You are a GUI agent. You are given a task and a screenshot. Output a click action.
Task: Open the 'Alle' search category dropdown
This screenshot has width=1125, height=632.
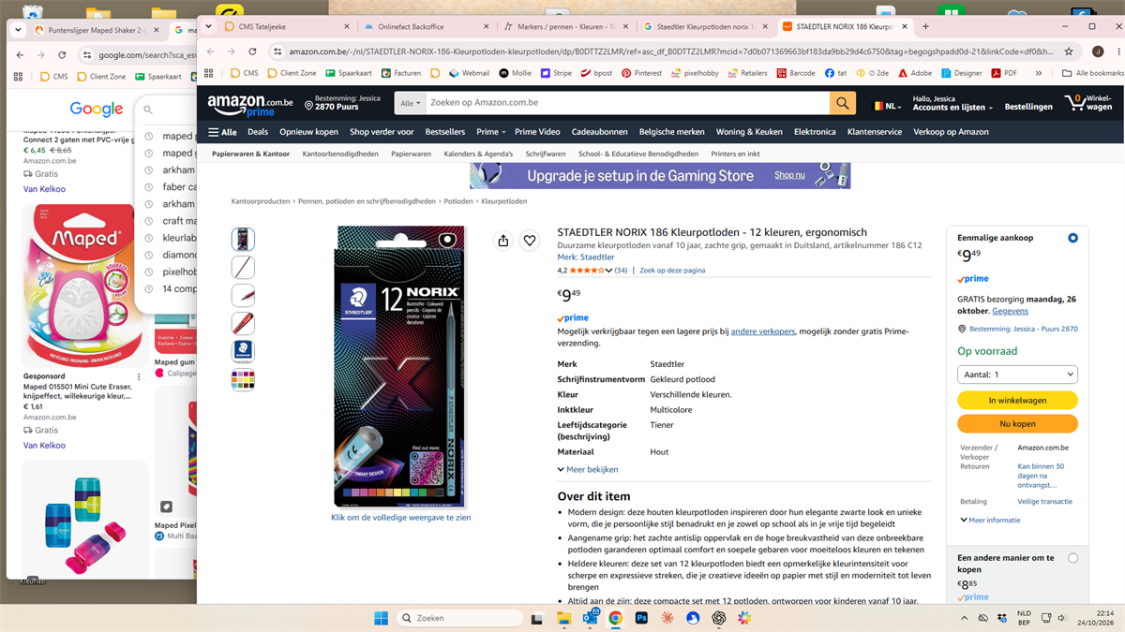tap(411, 103)
